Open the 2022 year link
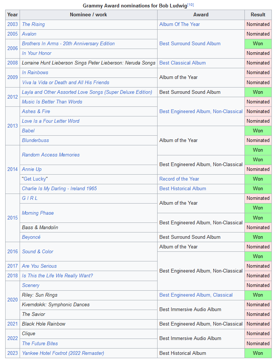 pyautogui.click(x=13, y=339)
